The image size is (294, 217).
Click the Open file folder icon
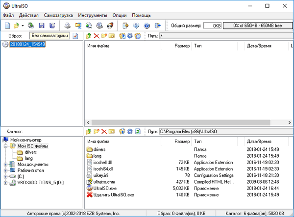[17, 25]
